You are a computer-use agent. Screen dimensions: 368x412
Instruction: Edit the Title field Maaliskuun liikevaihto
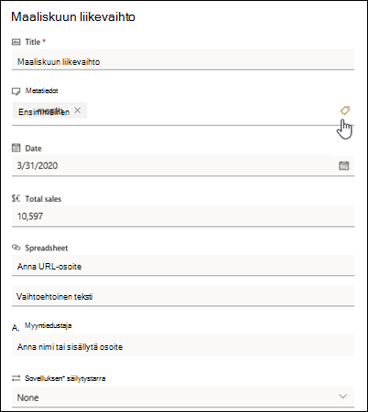(x=183, y=59)
